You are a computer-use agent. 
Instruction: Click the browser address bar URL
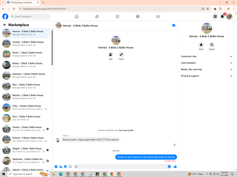(x=45, y=9)
